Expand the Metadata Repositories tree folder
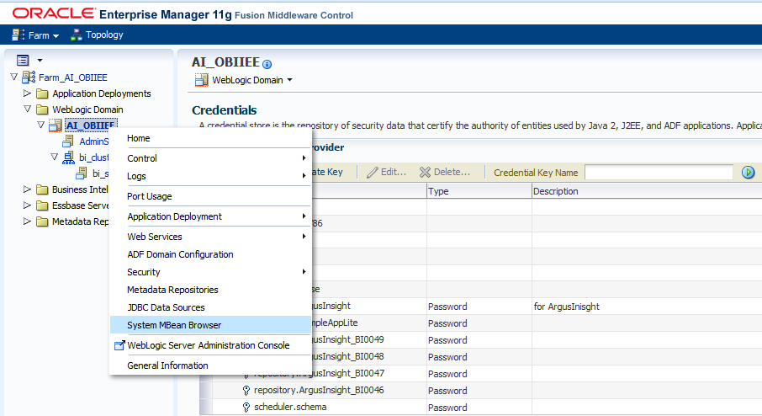762x416 pixels. (27, 221)
